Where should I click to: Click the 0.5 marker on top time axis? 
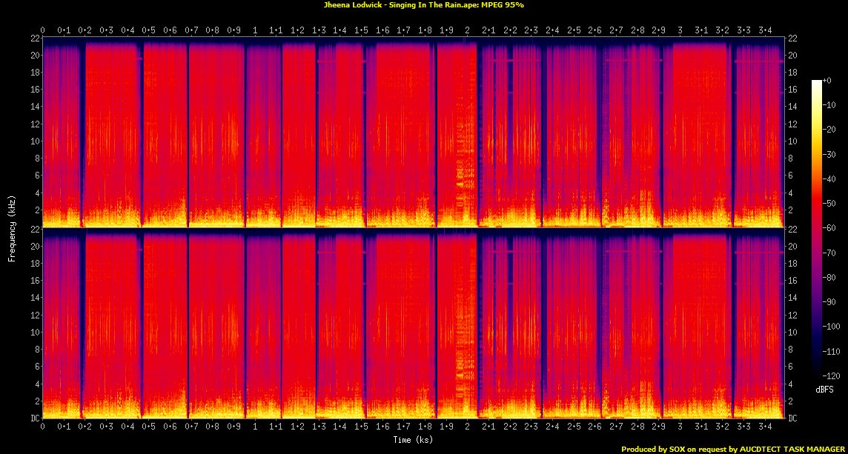tap(149, 30)
